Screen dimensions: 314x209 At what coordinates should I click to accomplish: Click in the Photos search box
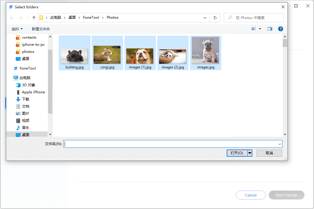tap(256, 18)
